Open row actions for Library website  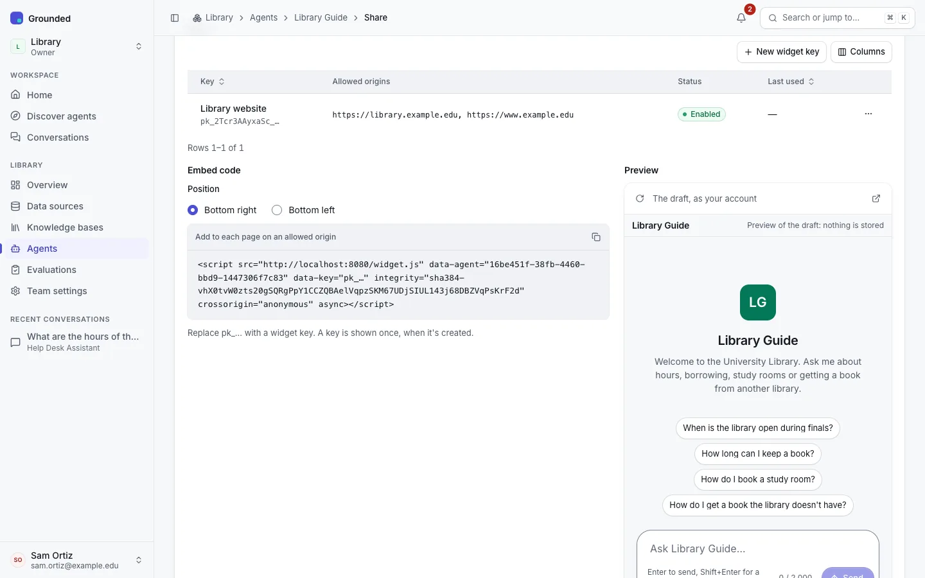pos(868,114)
